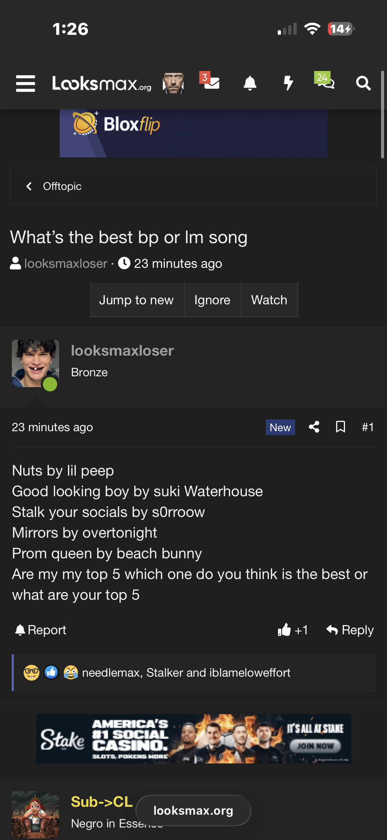The height and width of the screenshot is (840, 387).
Task: Reply to looksmaxloser's post
Action: pos(350,630)
